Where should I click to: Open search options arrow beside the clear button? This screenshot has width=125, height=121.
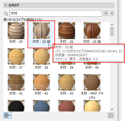pyautogui.click(x=112, y=13)
